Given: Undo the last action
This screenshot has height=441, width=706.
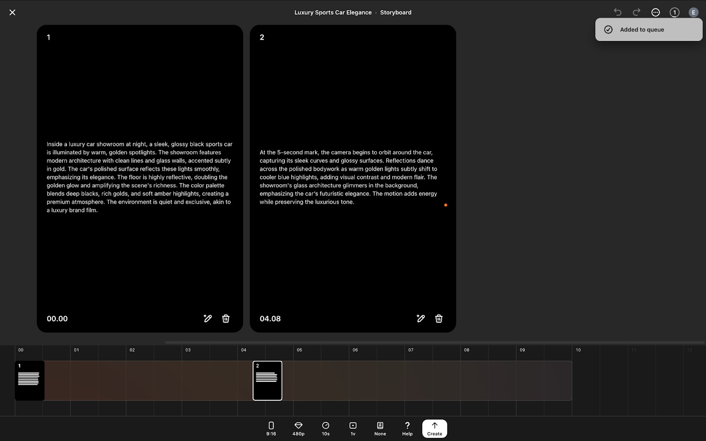Looking at the screenshot, I should click(x=618, y=12).
